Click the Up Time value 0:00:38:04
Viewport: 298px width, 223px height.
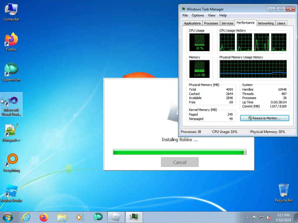pyautogui.click(x=279, y=102)
